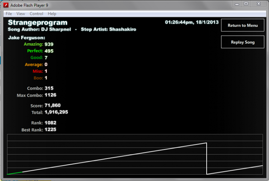The image size is (269, 181).
Task: Click the player name Jake Ferguson
Action: 27,38
